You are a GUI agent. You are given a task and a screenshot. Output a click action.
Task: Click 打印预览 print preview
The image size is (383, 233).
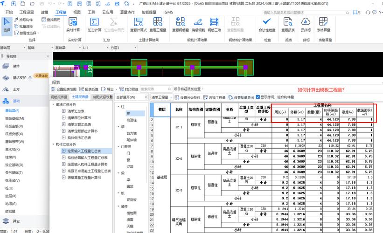click(x=129, y=89)
